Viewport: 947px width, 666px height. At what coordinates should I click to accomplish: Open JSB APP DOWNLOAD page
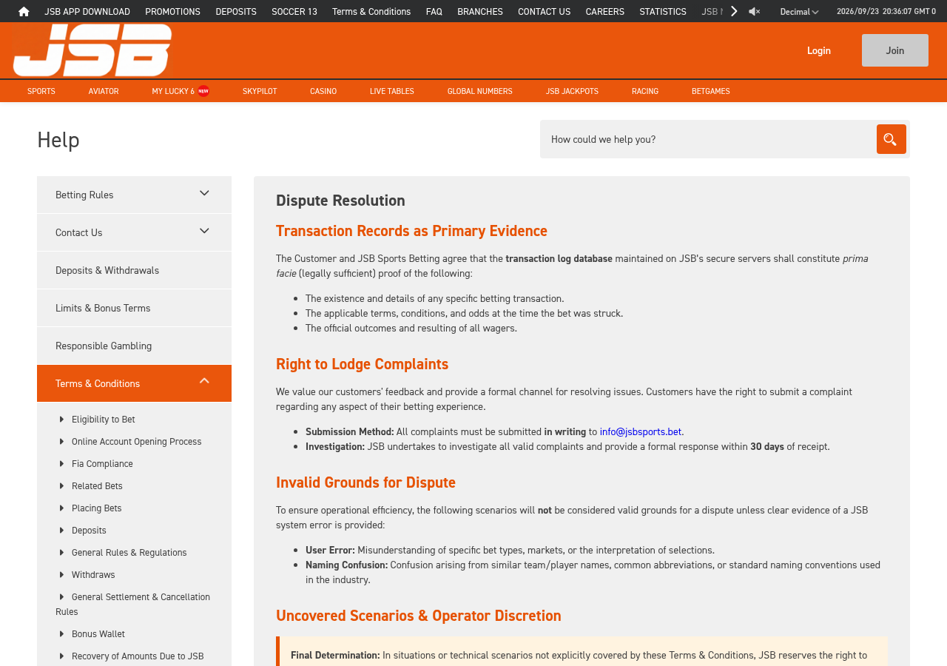87,11
